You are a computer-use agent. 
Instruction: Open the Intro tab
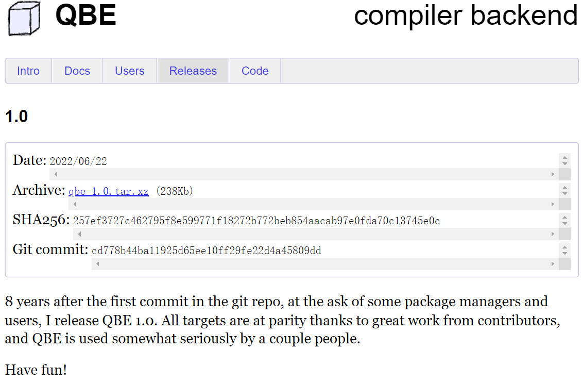click(28, 71)
